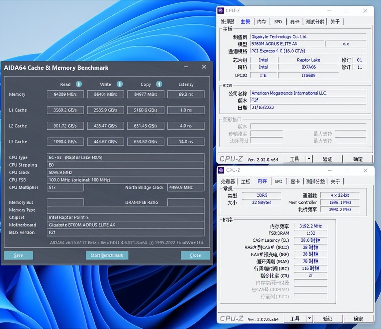Open the 工具 dropdown arrow in bottom CPU-Z window
This screenshot has width=381, height=329.
(309, 319)
